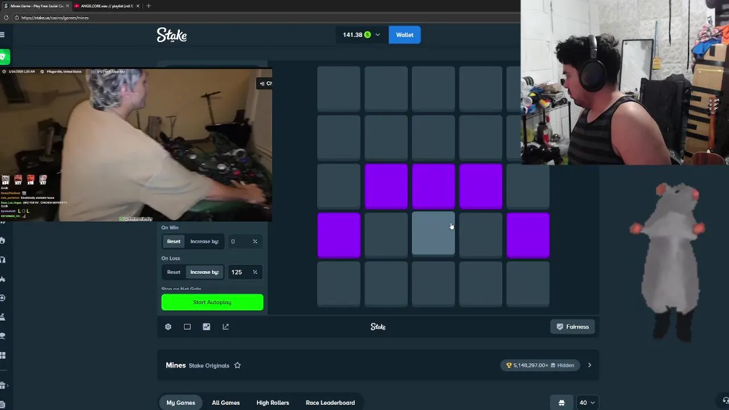Open a new browser tab
The height and width of the screenshot is (410, 729).
click(x=148, y=6)
